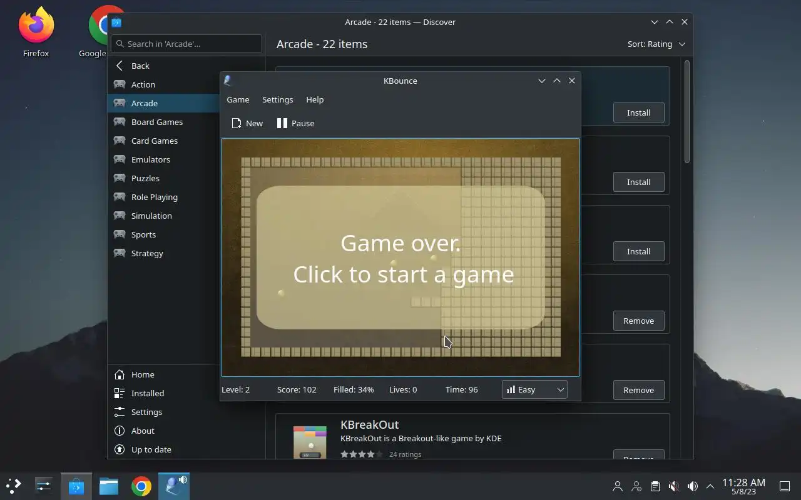Open the Help menu in KBounce
Viewport: 801px width, 500px height.
coord(315,99)
